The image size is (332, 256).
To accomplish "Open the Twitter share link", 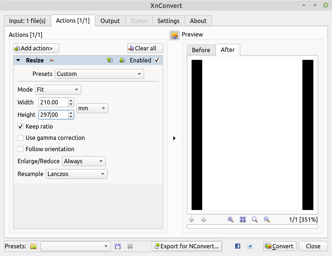I will [250, 246].
